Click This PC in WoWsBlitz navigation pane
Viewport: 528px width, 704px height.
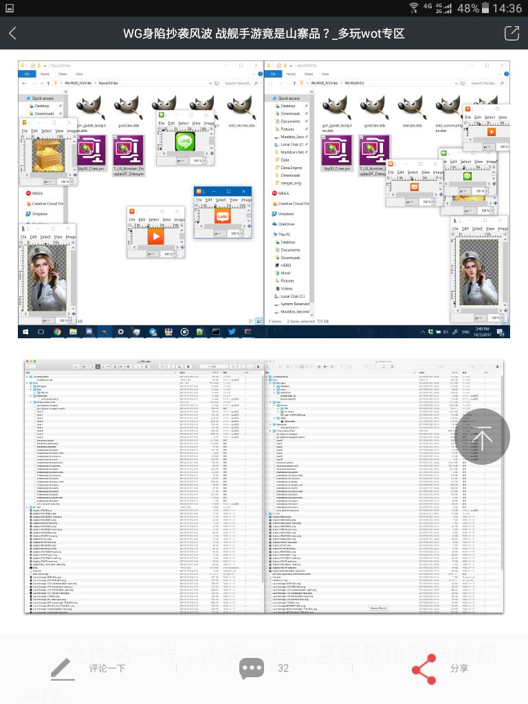tap(281, 234)
